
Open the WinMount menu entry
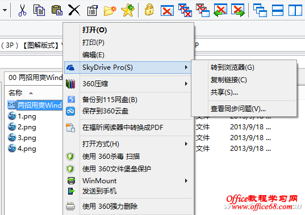point(129,180)
